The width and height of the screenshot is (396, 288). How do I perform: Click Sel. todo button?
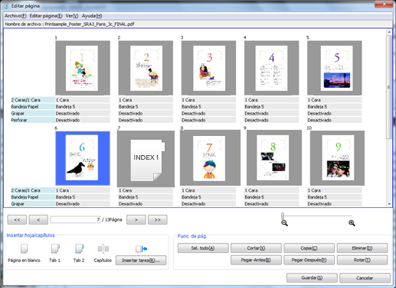[x=203, y=248]
